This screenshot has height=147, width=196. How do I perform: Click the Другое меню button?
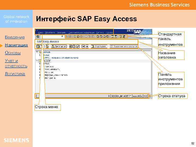pyautogui.click(x=59, y=47)
